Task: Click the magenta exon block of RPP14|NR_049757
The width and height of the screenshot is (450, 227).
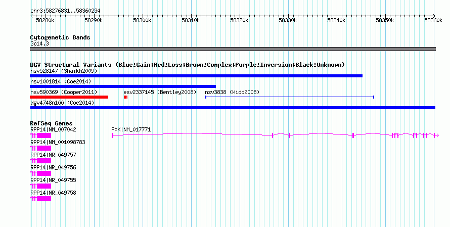Action: tap(44, 161)
